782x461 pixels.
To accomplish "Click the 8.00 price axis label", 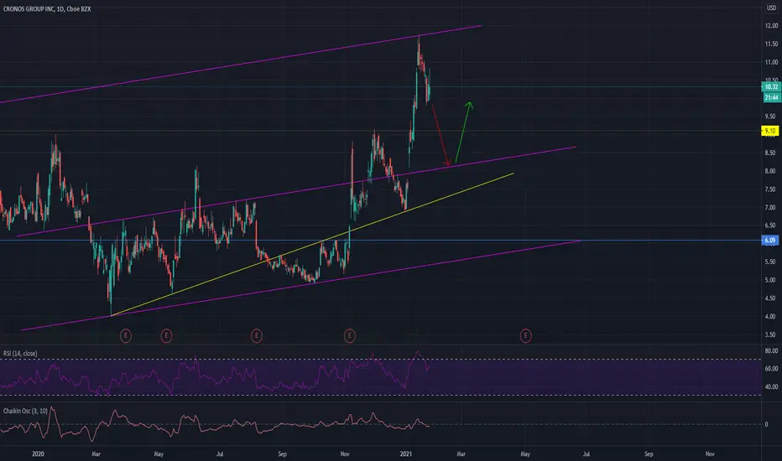I will click(771, 171).
